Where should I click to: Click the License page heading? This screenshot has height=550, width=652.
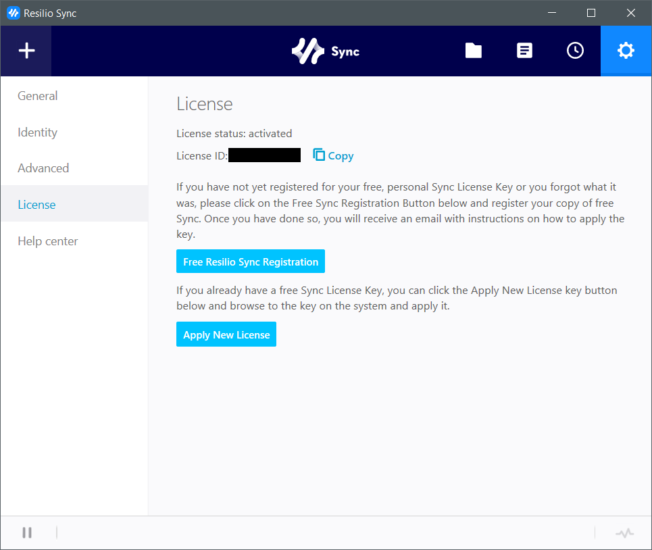click(204, 104)
